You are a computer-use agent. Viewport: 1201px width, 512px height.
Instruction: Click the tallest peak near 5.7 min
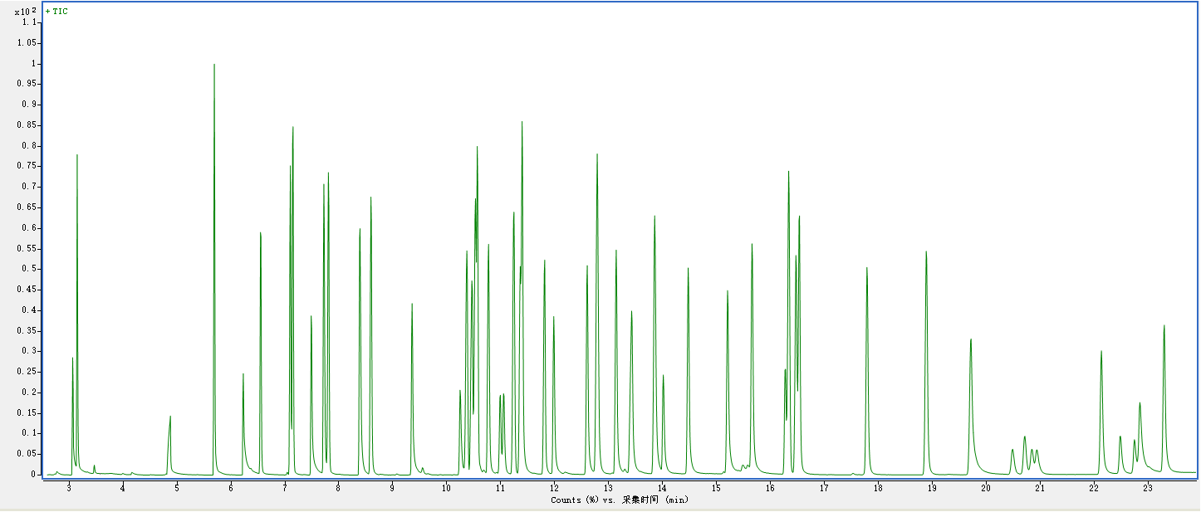tap(214, 66)
